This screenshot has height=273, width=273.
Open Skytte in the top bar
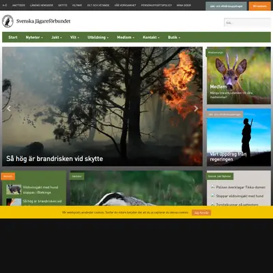pos(63,5)
